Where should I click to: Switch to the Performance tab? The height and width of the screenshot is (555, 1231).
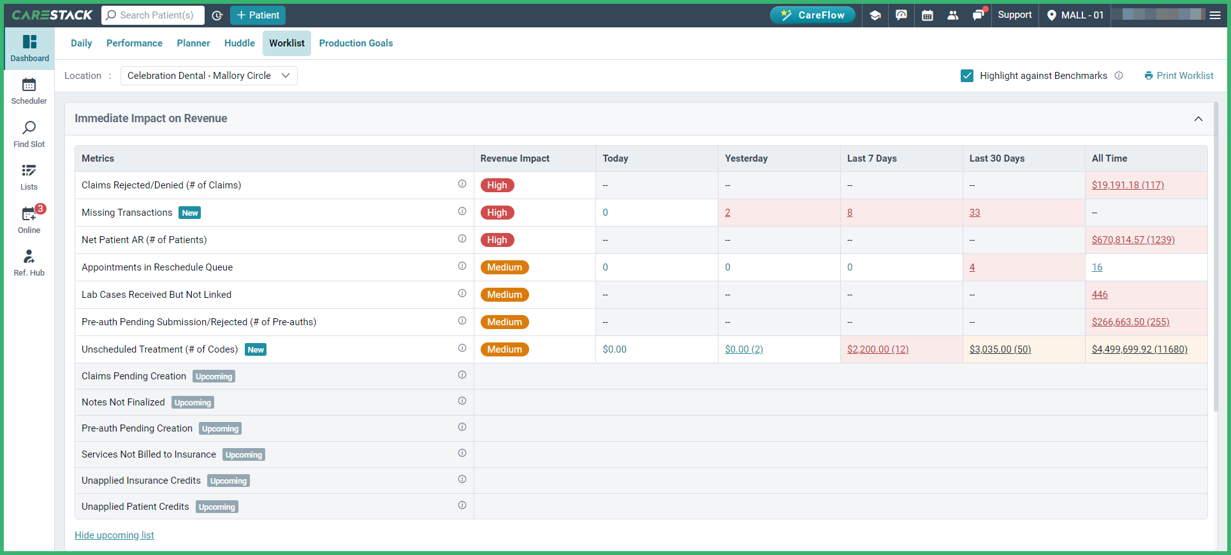tap(134, 43)
